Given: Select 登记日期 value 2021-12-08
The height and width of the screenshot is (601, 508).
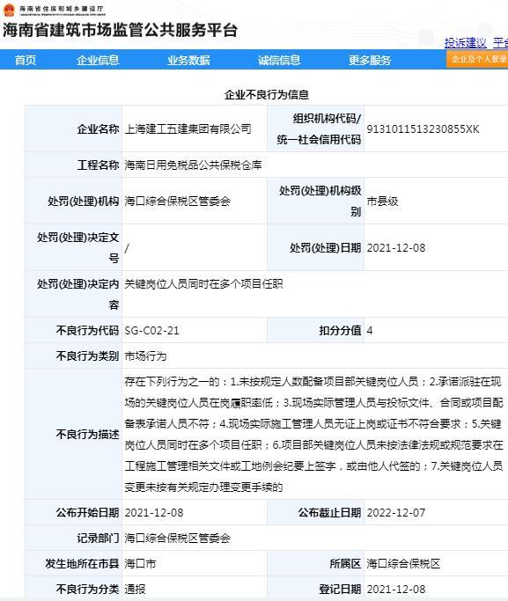Looking at the screenshot, I should [396, 589].
